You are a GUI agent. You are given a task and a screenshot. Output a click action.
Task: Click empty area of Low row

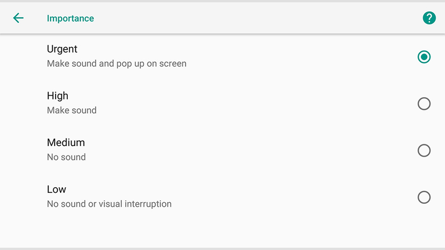[255, 197]
